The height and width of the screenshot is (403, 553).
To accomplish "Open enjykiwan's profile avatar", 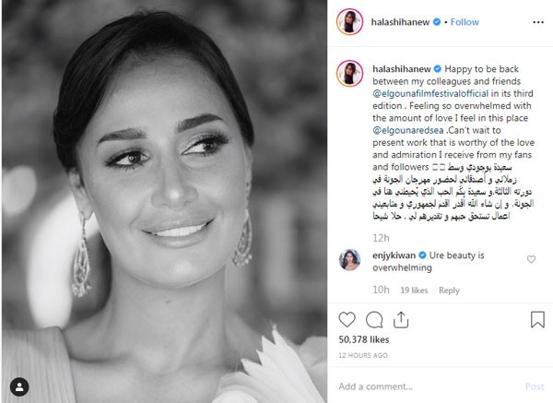I will pyautogui.click(x=349, y=260).
